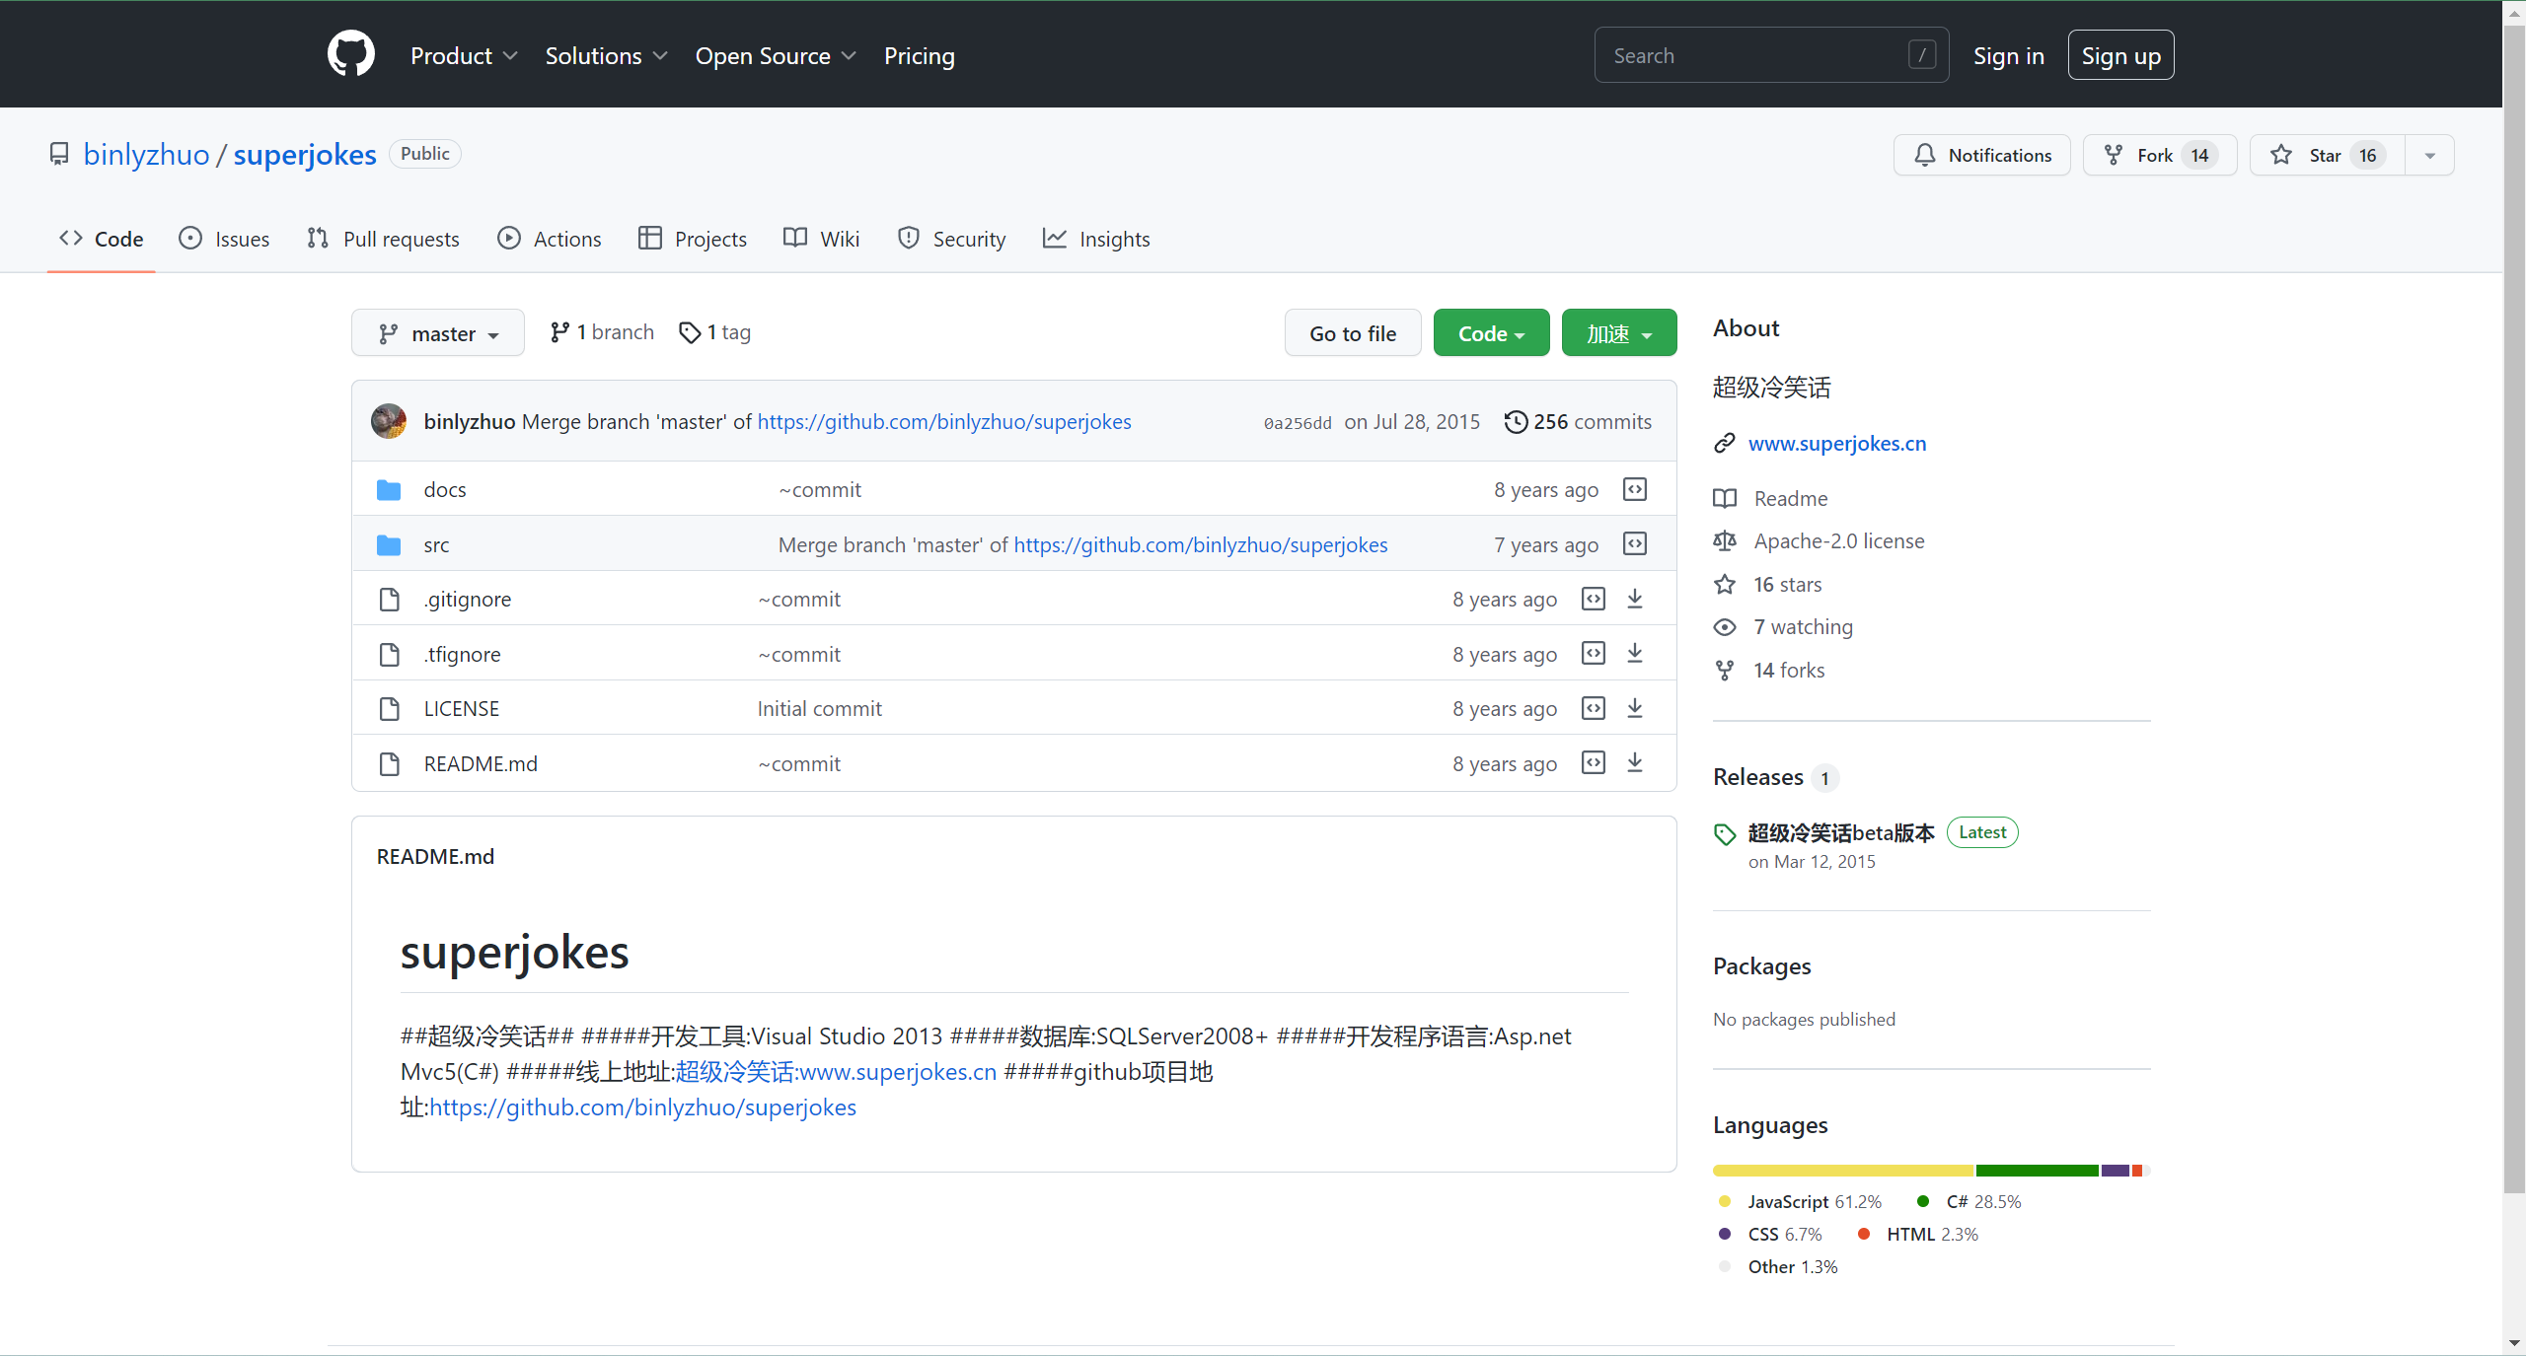Click file icon beside README.md row
The height and width of the screenshot is (1356, 2526).
[x=390, y=764]
